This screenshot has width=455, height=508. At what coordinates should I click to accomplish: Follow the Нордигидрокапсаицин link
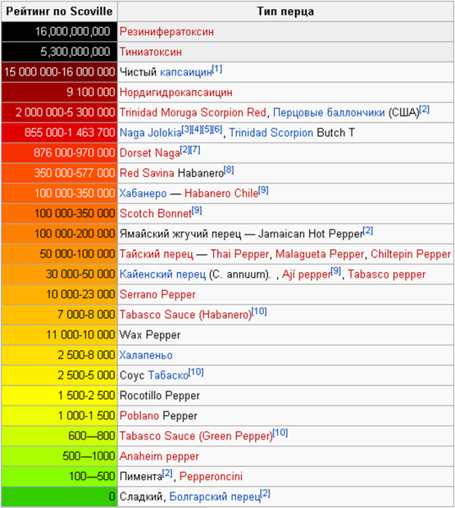175,92
